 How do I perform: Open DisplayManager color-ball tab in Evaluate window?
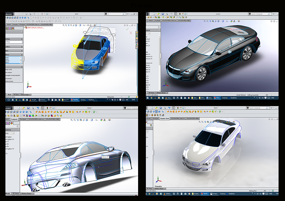[x=12, y=123]
